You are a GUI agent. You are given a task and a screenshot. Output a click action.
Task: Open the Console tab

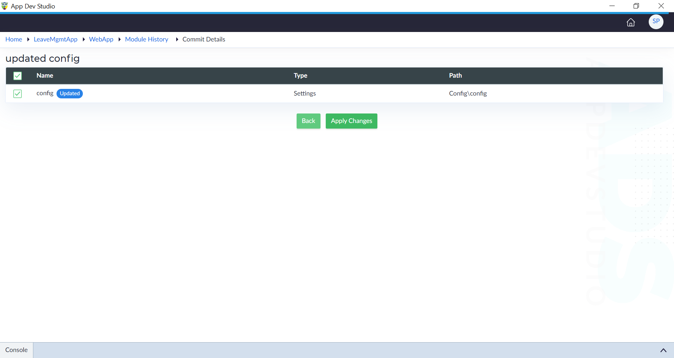click(16, 350)
